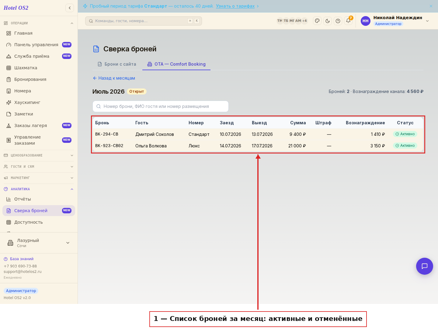Expand the Гости и CRM section
The image size is (438, 334).
tap(39, 167)
